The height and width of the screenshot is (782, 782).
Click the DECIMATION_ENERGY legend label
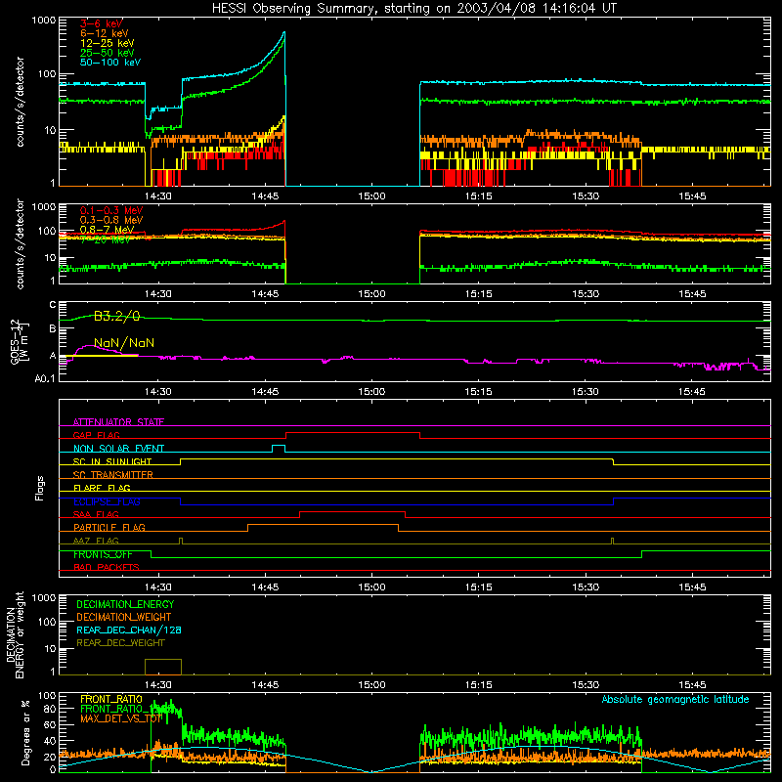point(125,604)
